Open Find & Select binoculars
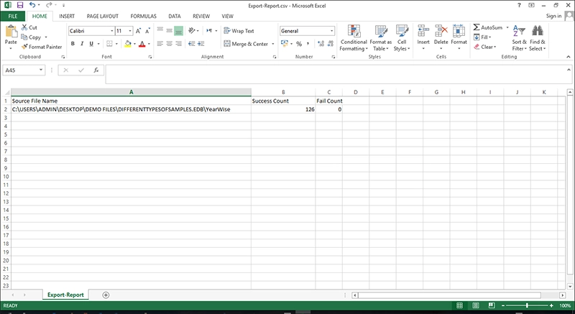 coord(537,38)
